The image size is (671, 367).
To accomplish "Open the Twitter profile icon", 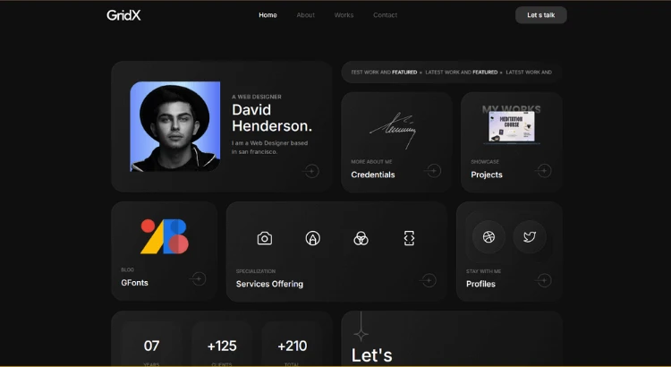I will click(x=530, y=237).
